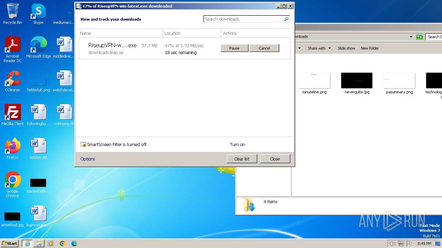Open Chrome from the taskbar
The image size is (442, 248).
[63, 244]
